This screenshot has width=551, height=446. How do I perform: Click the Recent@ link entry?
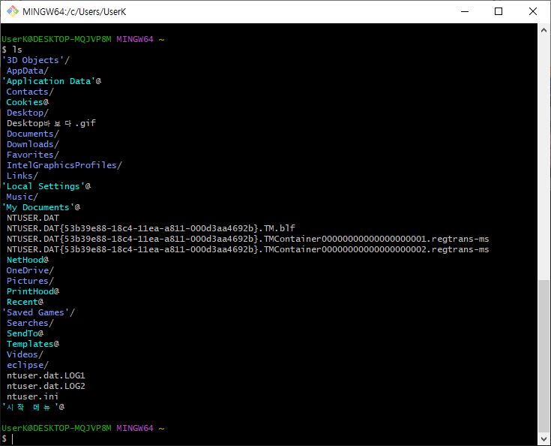pyautogui.click(x=25, y=302)
